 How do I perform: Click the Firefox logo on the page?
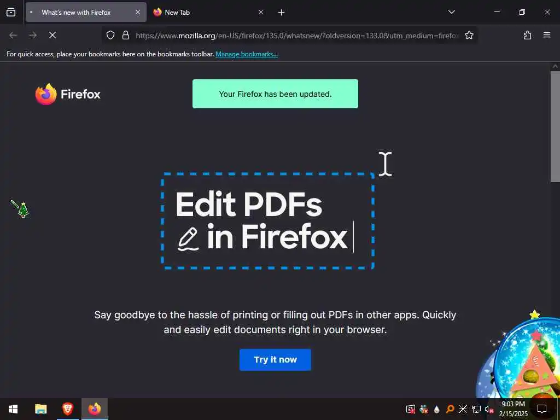(68, 94)
